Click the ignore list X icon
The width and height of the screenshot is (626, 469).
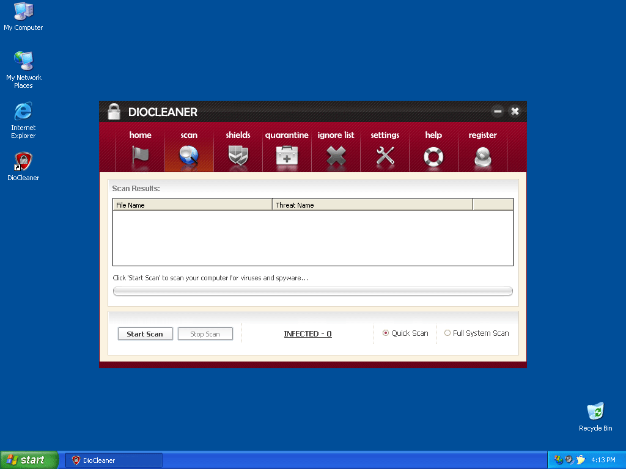336,156
